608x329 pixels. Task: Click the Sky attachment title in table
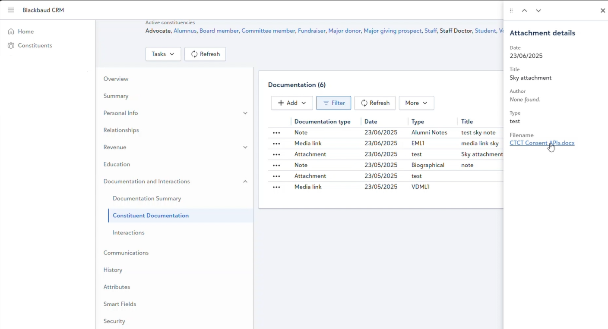pyautogui.click(x=482, y=154)
